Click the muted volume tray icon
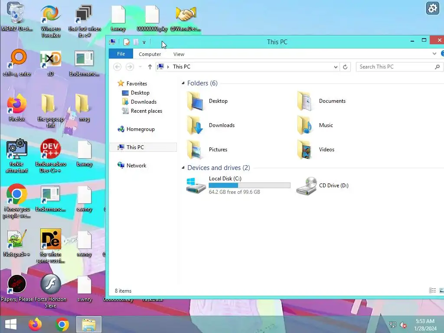This screenshot has width=444, height=333. pos(403,325)
